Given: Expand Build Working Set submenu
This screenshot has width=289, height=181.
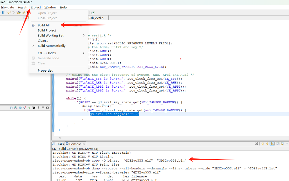Looking at the screenshot, I should click(84, 36).
